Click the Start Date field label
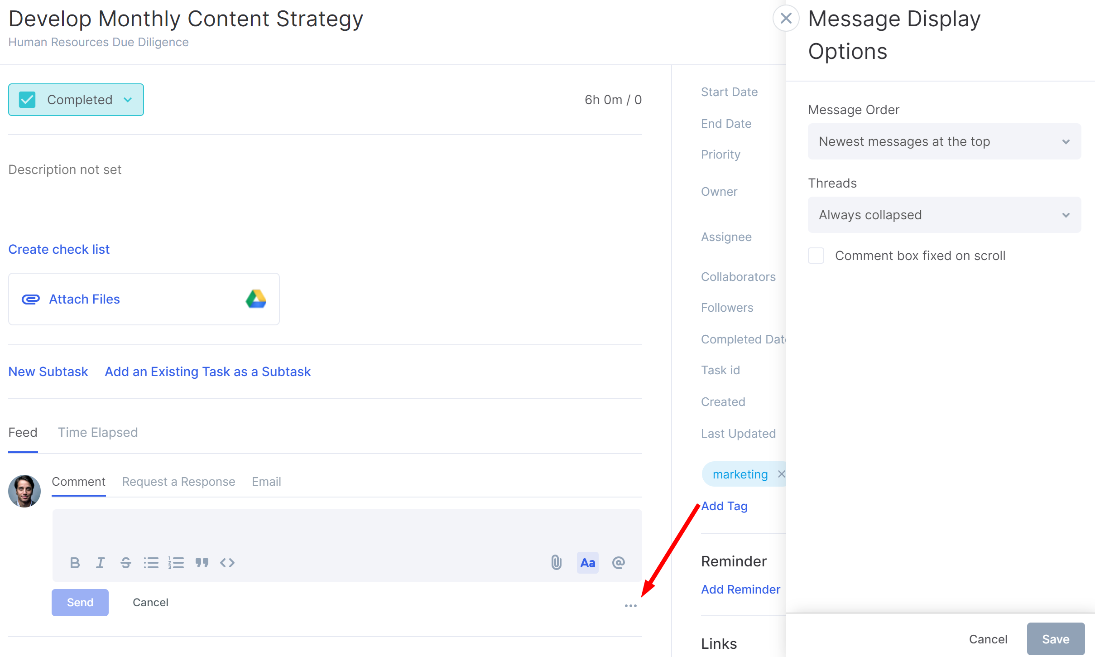This screenshot has width=1095, height=657. (x=729, y=92)
